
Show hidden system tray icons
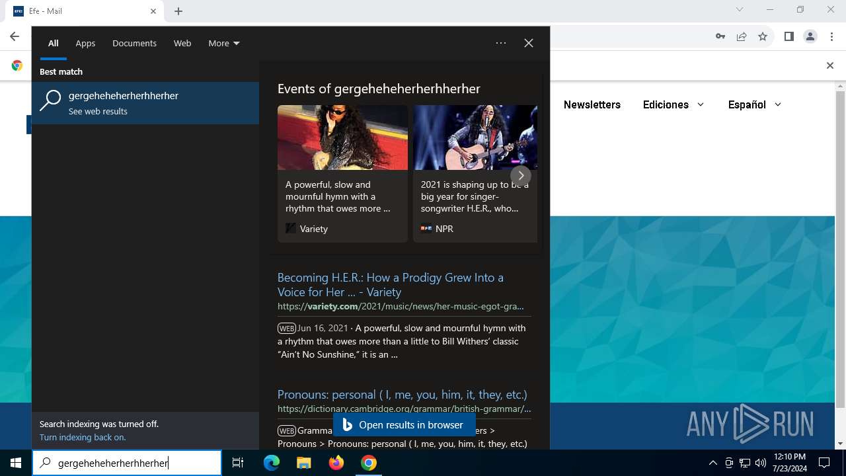pyautogui.click(x=712, y=463)
